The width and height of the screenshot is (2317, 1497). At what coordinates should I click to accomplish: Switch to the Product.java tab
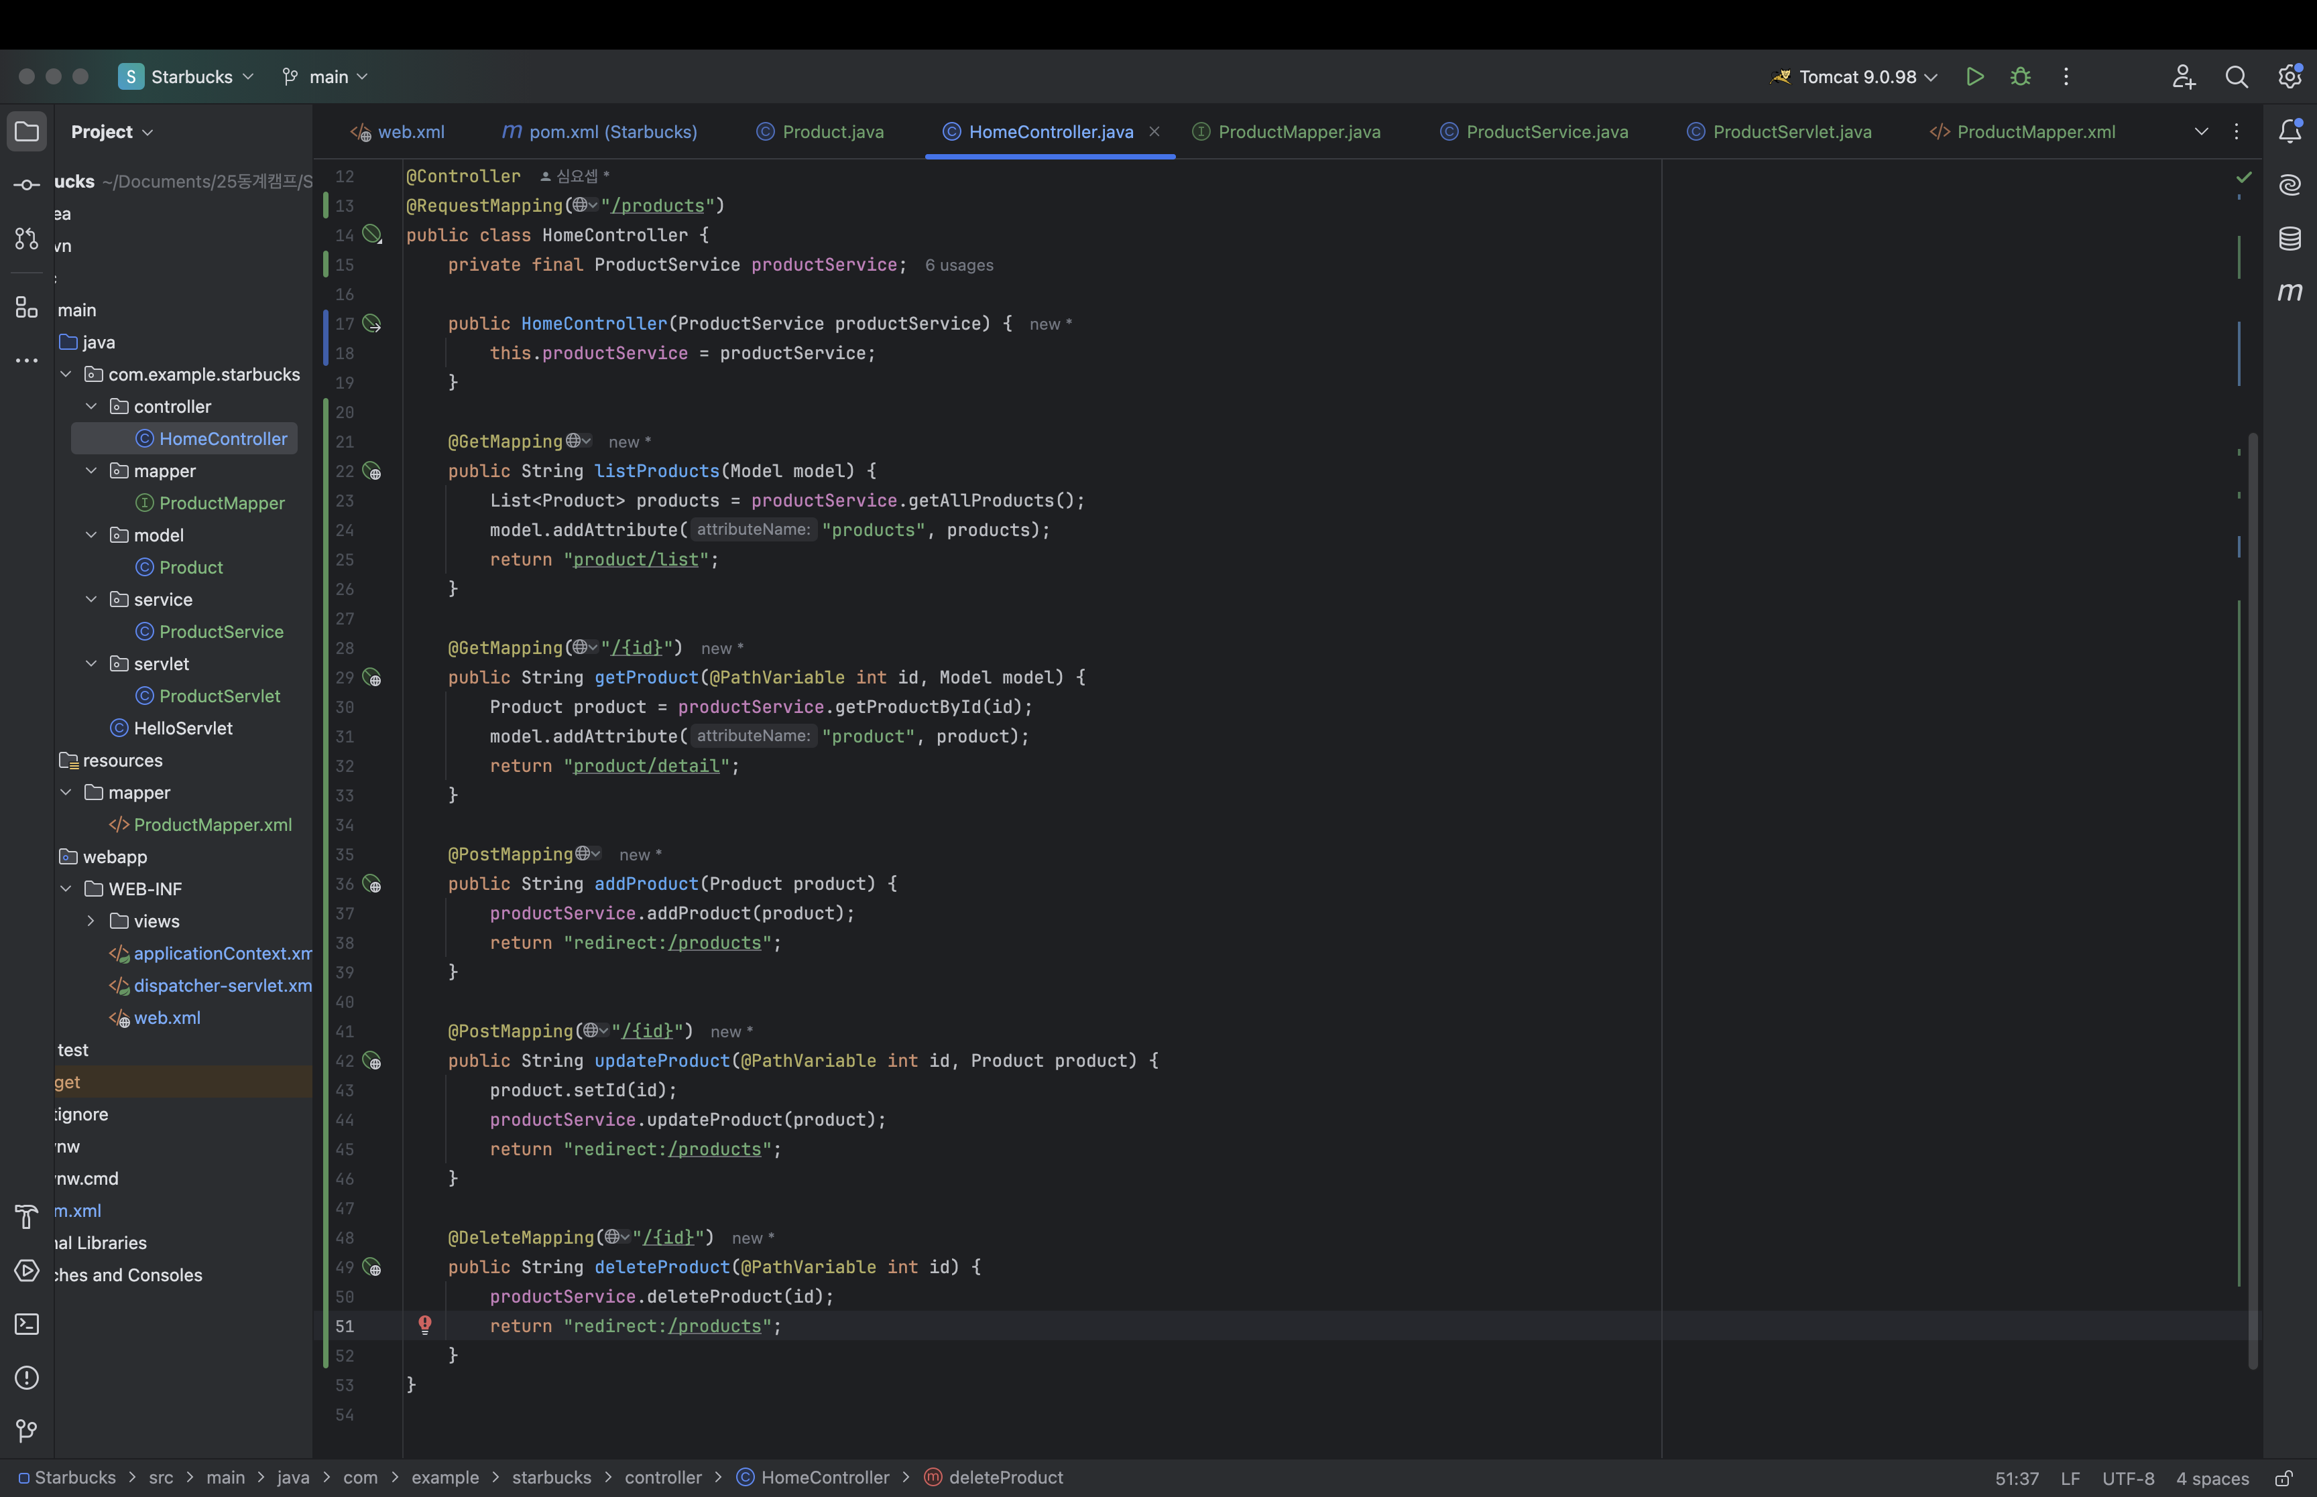(821, 131)
